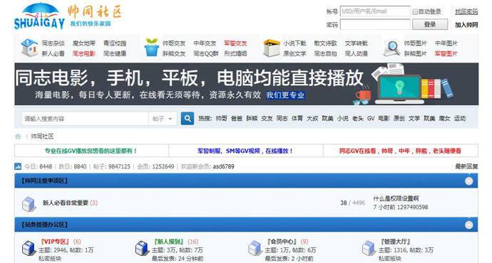Open the 新人必看非常重要 forum
The width and height of the screenshot is (492, 263).
click(x=66, y=203)
